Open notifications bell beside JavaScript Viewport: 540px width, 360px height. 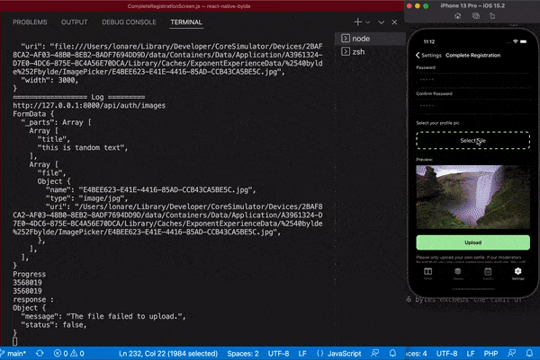392,353
